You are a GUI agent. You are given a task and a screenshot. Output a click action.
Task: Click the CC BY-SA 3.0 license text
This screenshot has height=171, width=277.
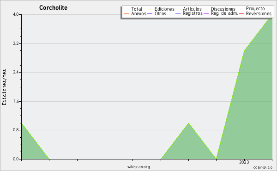[263, 168]
